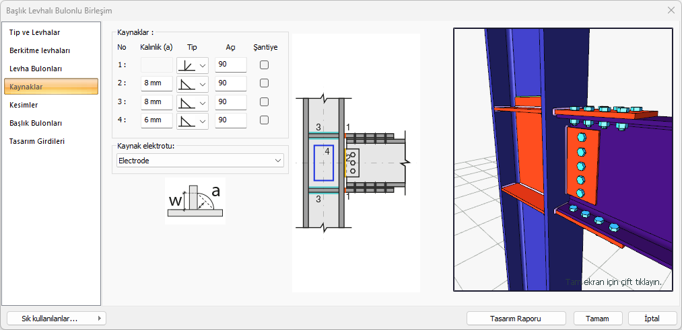Switch to Tip ve Levhalar section

coord(35,32)
